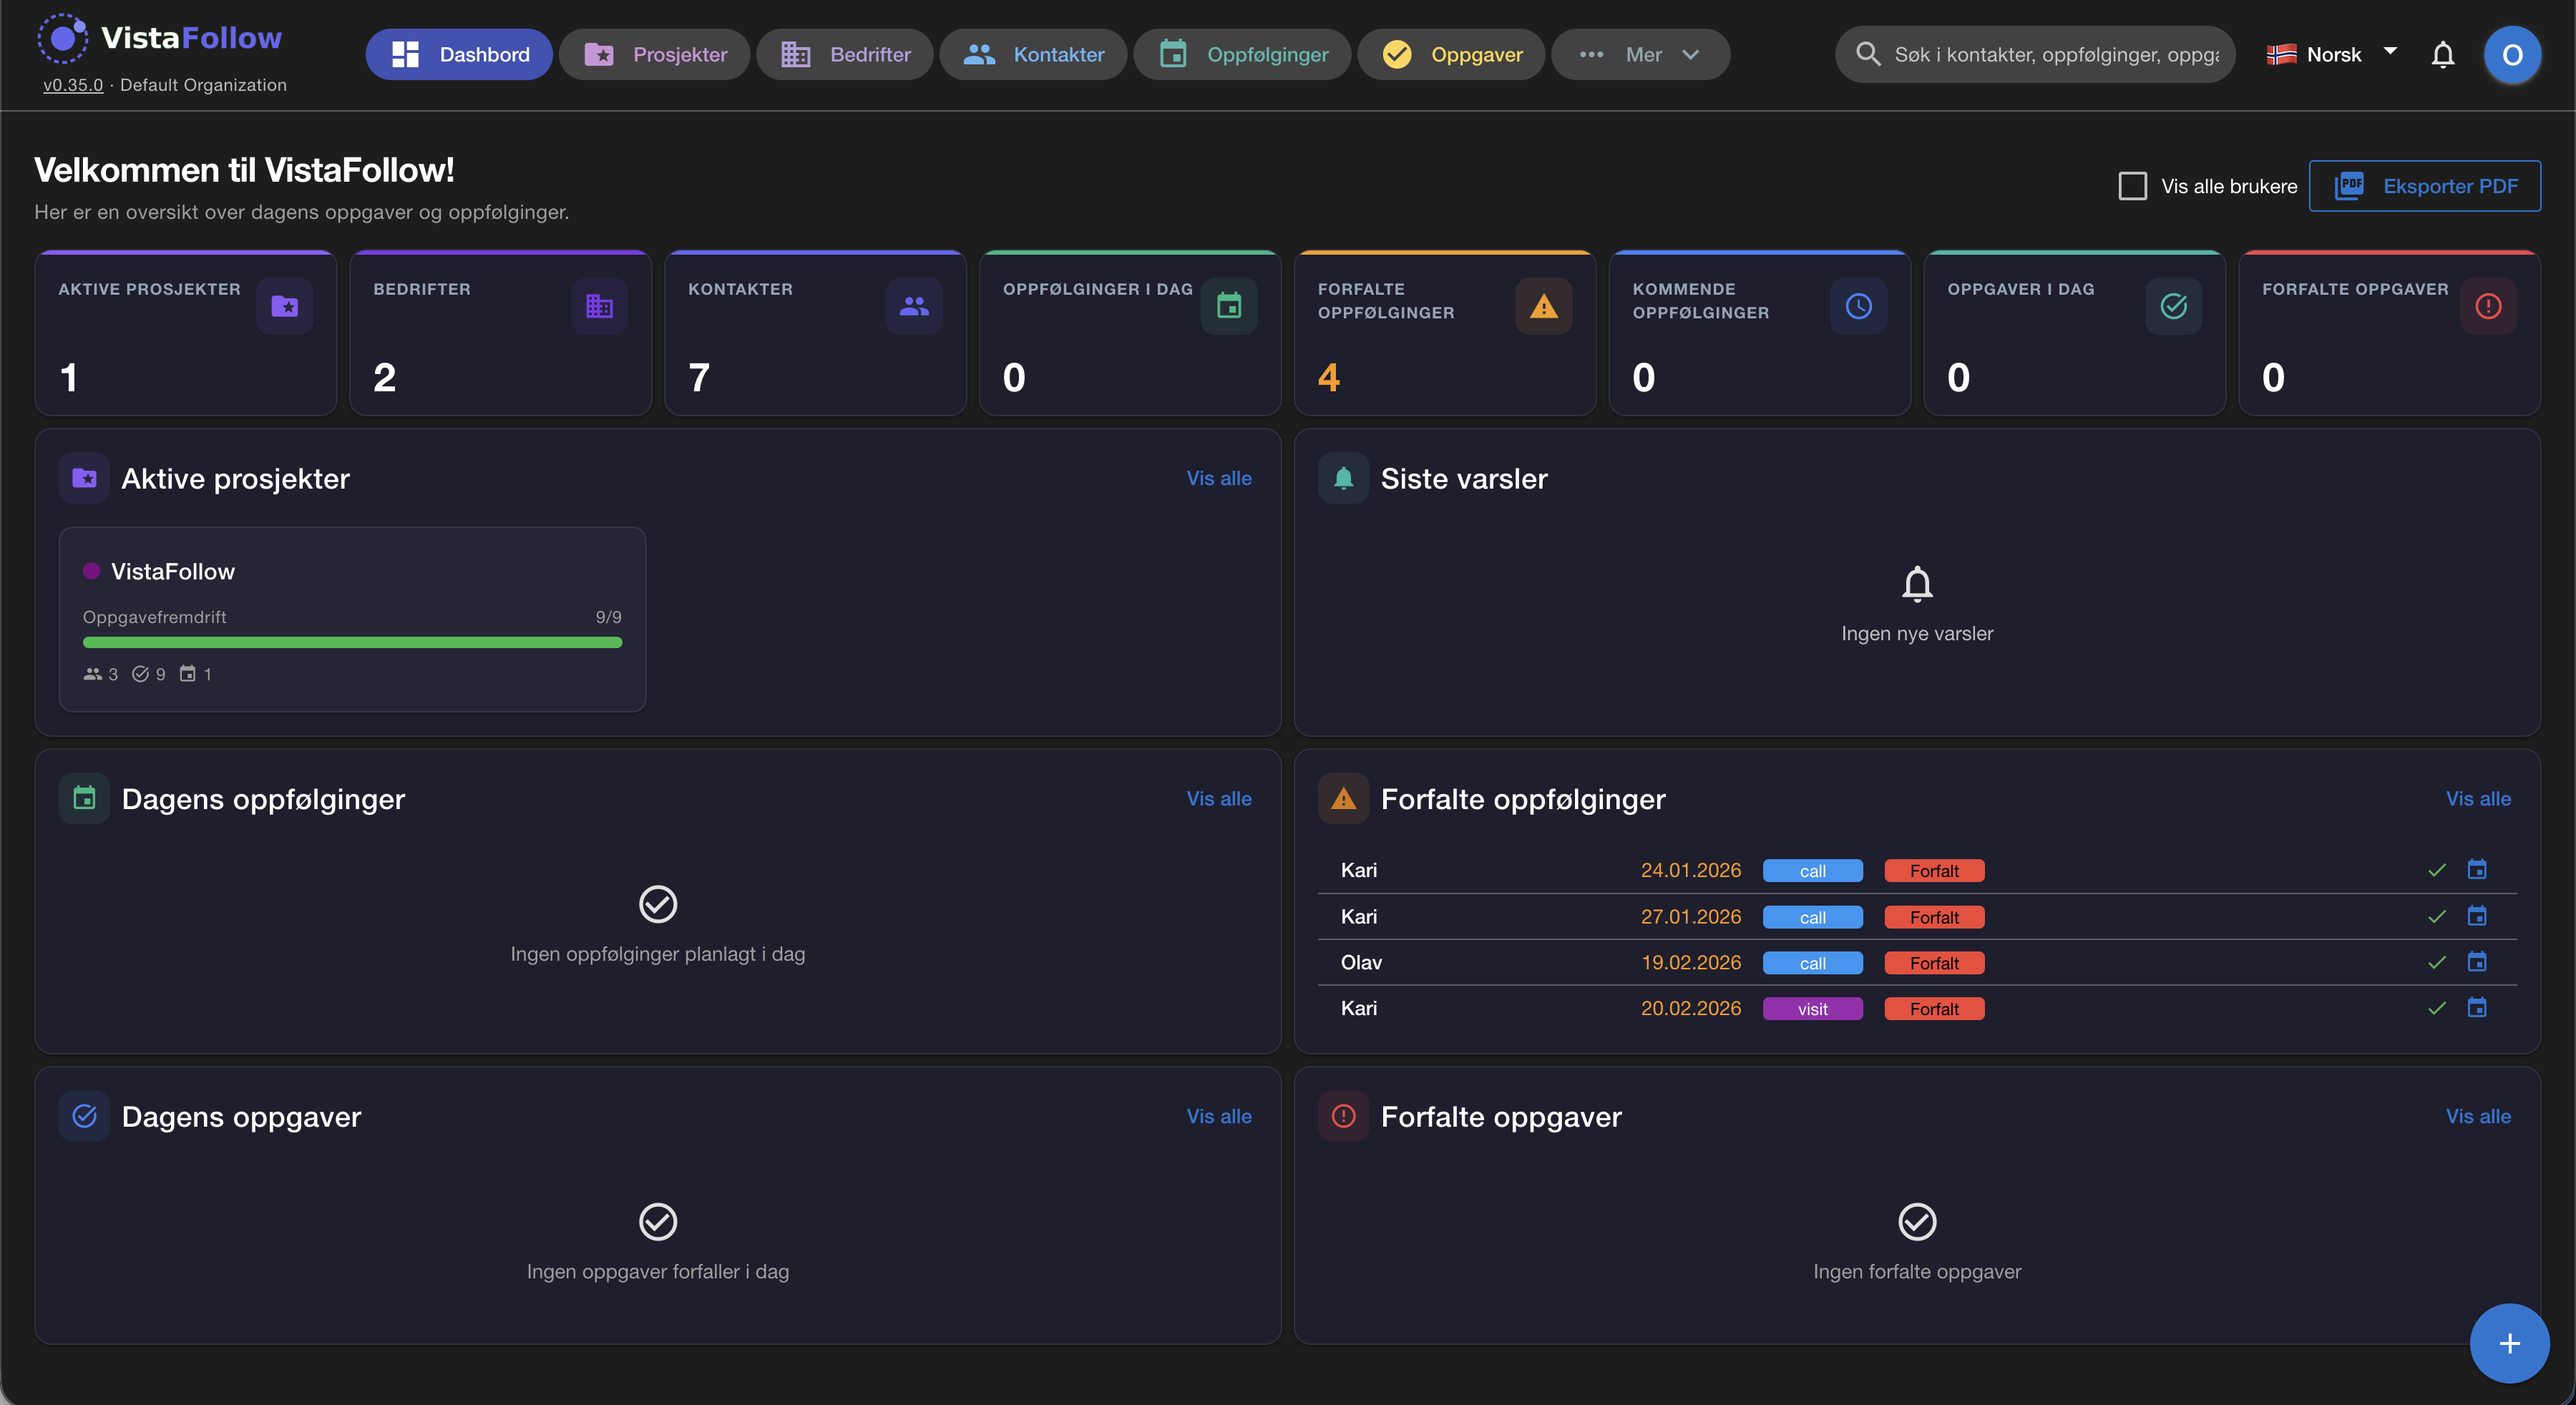Viewport: 2576px width, 1405px height.
Task: Expand the Mer navigation menu
Action: coord(1640,54)
